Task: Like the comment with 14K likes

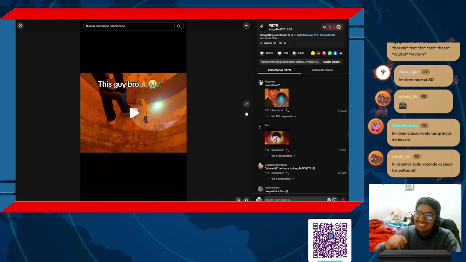Action: pyautogui.click(x=340, y=150)
